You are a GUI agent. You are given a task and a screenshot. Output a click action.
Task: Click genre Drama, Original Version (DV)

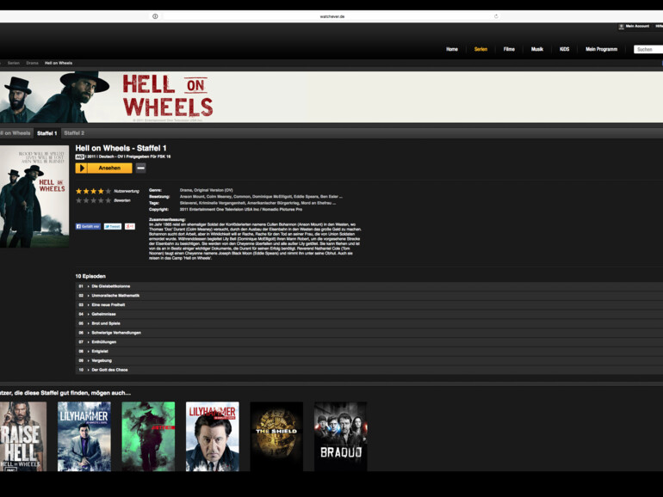207,190
